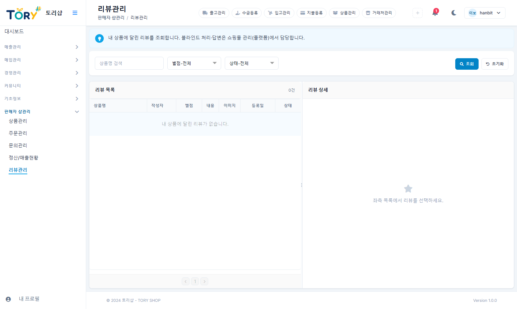
Task: Click the plus add-shortcut icon
Action: pos(418,13)
